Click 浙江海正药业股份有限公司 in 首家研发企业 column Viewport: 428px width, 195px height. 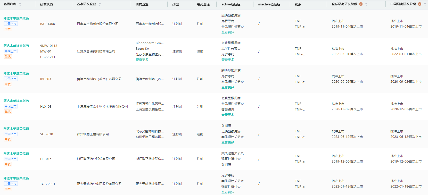click(96, 159)
